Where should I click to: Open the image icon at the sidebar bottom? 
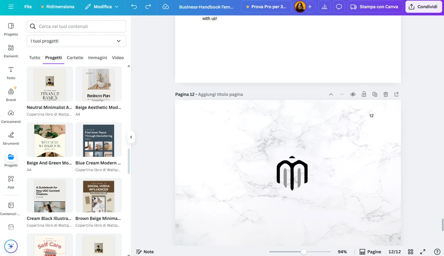[x=11, y=227]
